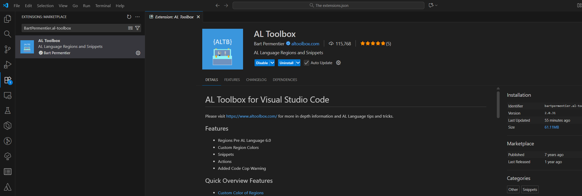Open the triangle icon at activity bar bottom
The width and height of the screenshot is (582, 196).
[x=8, y=187]
